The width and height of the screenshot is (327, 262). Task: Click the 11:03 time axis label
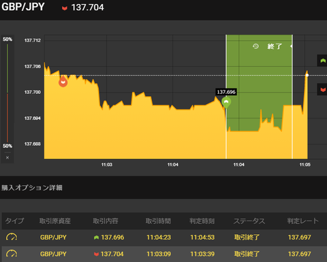coord(107,165)
